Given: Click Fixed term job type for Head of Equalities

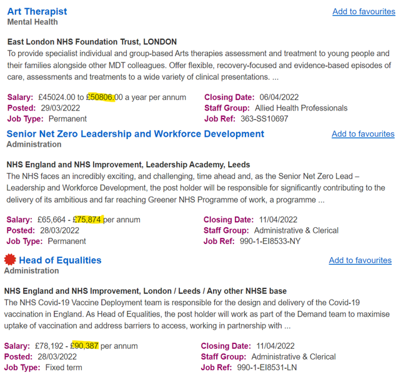Looking at the screenshot, I should [x=64, y=368].
